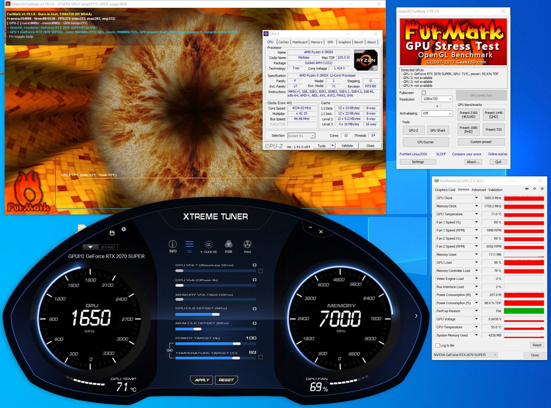Open the Compare your score link
Viewport: 551px width, 408px height.
click(x=467, y=154)
